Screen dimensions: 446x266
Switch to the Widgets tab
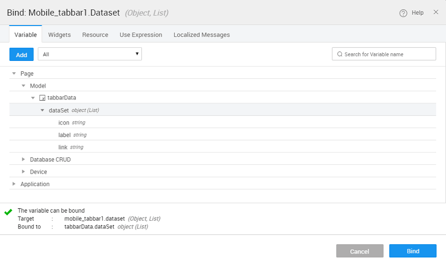(59, 35)
